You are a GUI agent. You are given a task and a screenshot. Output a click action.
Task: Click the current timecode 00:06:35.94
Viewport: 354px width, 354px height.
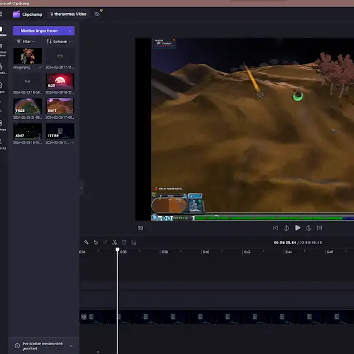pyautogui.click(x=284, y=243)
